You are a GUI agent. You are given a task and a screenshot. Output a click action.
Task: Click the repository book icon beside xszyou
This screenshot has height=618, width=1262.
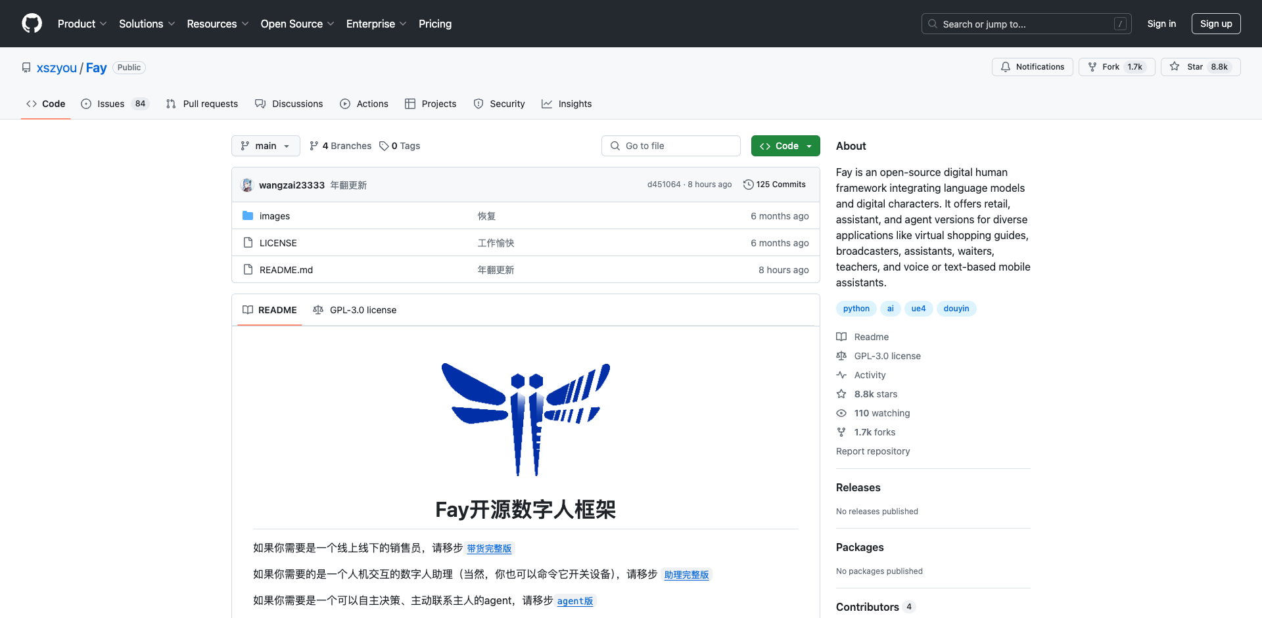click(26, 68)
